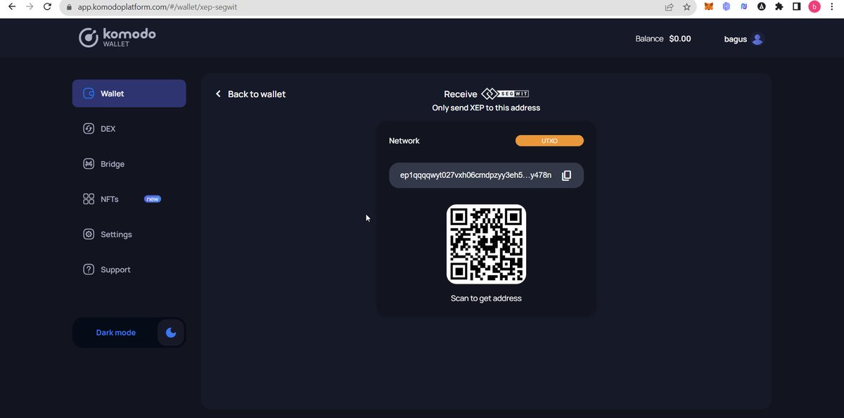This screenshot has height=418, width=844.
Task: Click the UTXO network badge
Action: point(549,141)
